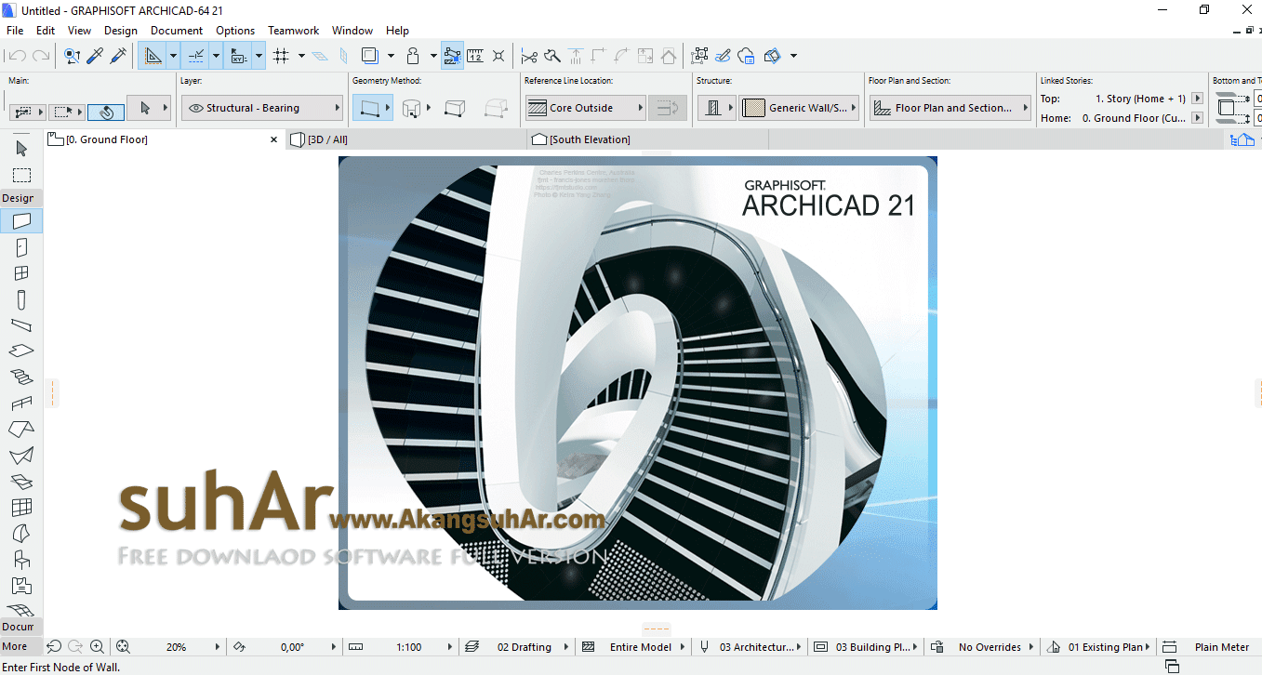Screen dimensions: 1262x675
Task: Choose the Object (chair) tool in toolbox
Action: pyautogui.click(x=21, y=560)
